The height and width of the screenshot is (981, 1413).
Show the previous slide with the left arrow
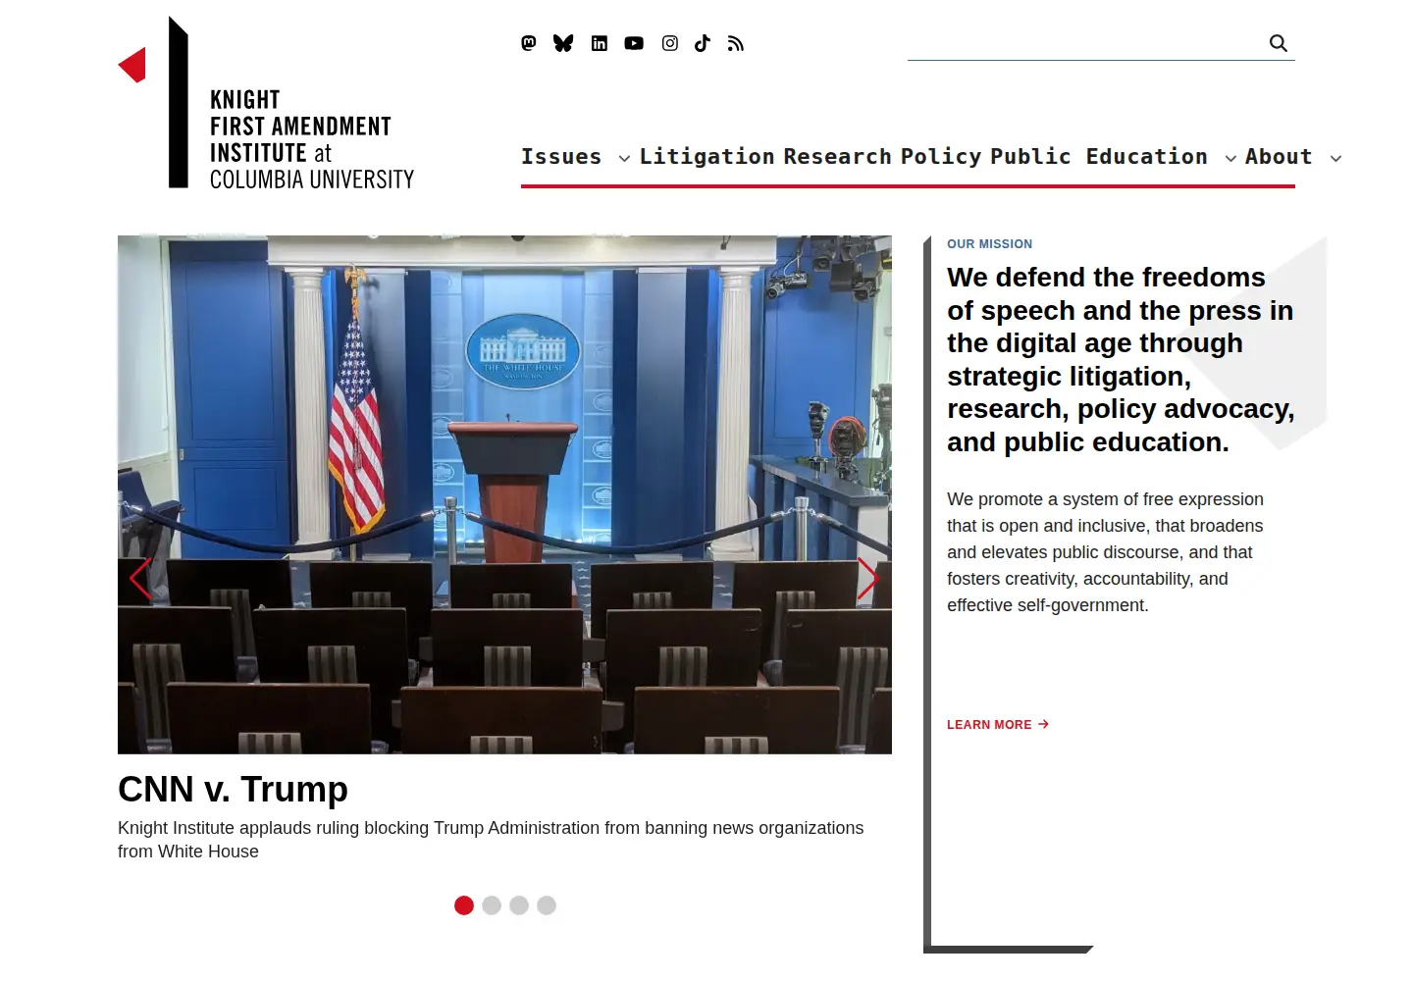tap(141, 579)
